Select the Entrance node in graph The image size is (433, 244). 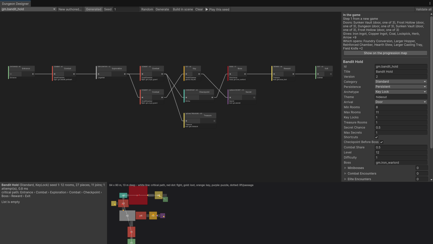(21, 72)
